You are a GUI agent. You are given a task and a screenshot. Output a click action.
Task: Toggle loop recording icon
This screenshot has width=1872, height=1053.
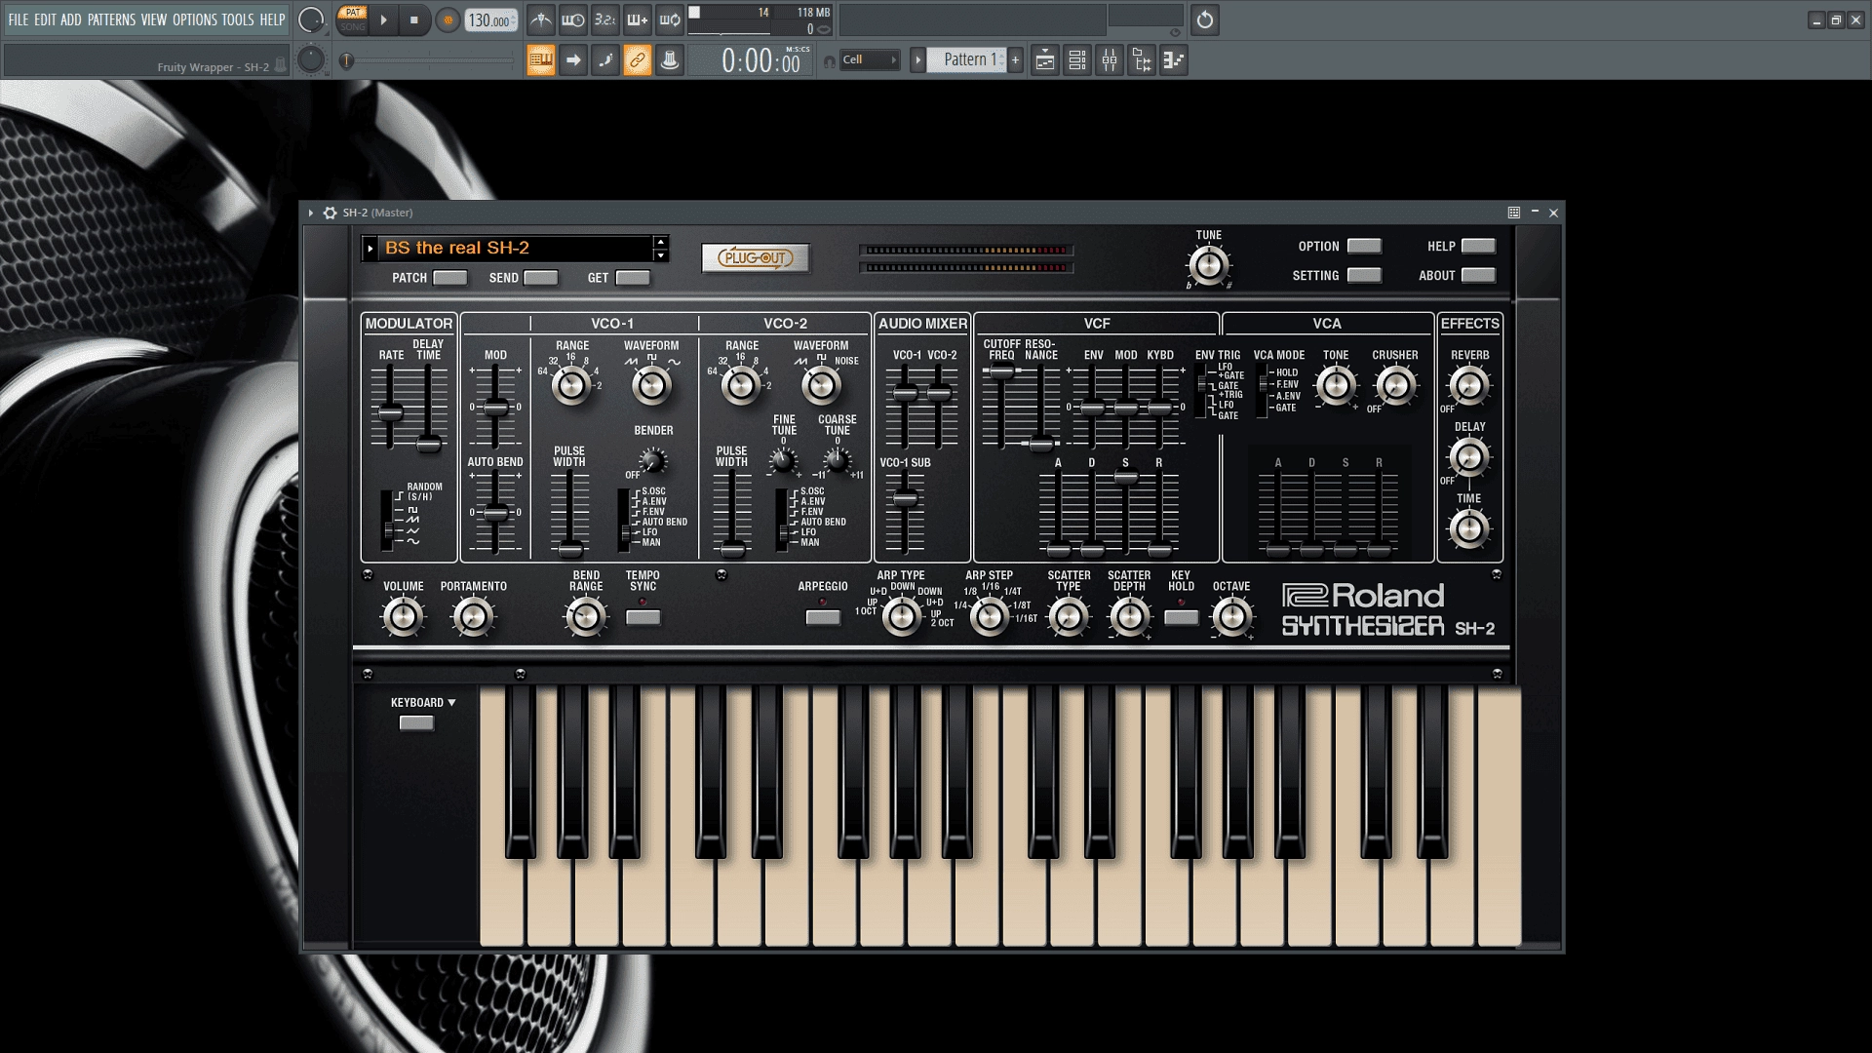[670, 19]
